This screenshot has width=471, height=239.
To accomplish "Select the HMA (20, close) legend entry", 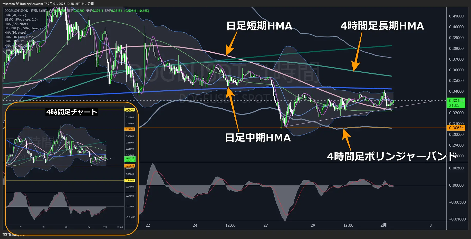I will [x=15, y=15].
